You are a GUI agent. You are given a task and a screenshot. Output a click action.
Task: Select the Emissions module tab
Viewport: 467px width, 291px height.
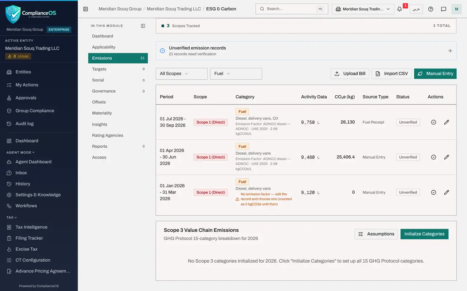tap(118, 58)
